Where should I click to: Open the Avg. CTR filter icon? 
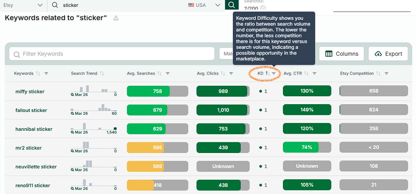(314, 73)
